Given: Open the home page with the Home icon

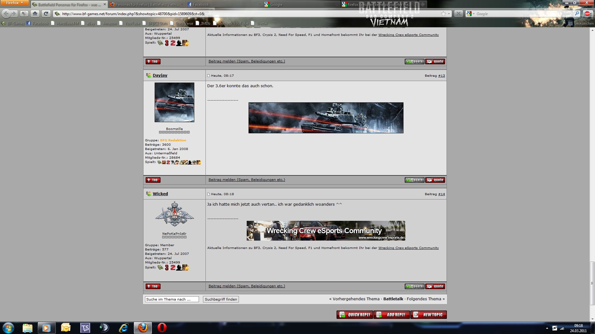Looking at the screenshot, I should (35, 14).
